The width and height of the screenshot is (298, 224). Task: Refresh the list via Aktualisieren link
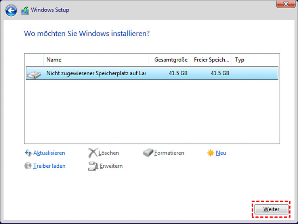[49, 153]
